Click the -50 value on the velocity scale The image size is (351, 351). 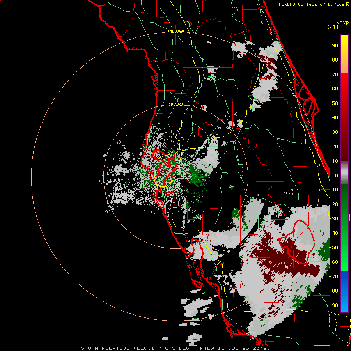[x=333, y=248]
